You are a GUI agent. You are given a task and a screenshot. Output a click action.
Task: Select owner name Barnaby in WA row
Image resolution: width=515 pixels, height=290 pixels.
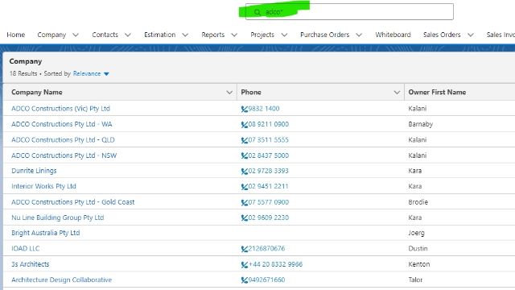point(421,124)
